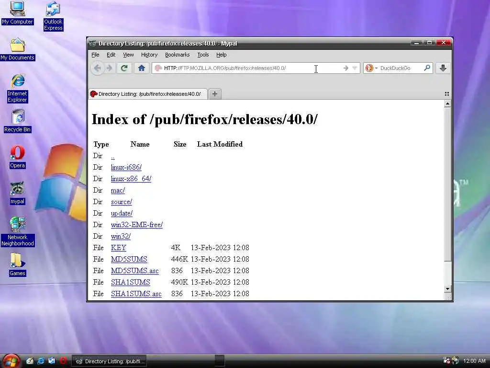Click the 'Last Modified' column header

(220, 144)
